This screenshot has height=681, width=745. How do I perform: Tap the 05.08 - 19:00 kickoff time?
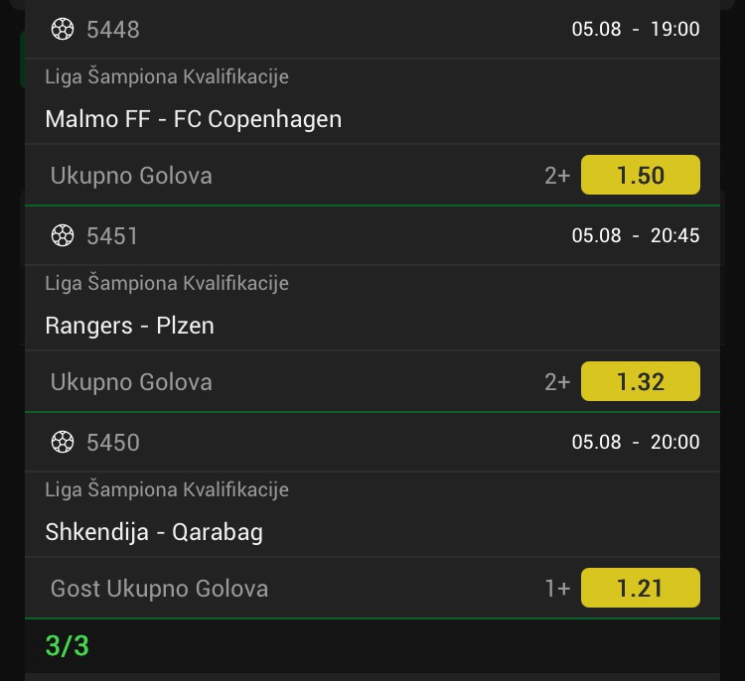point(636,29)
